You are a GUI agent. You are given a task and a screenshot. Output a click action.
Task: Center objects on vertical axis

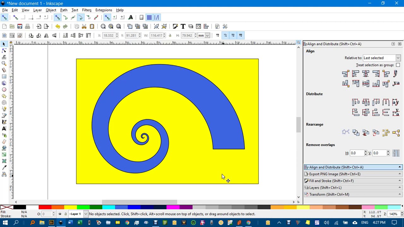(366, 74)
